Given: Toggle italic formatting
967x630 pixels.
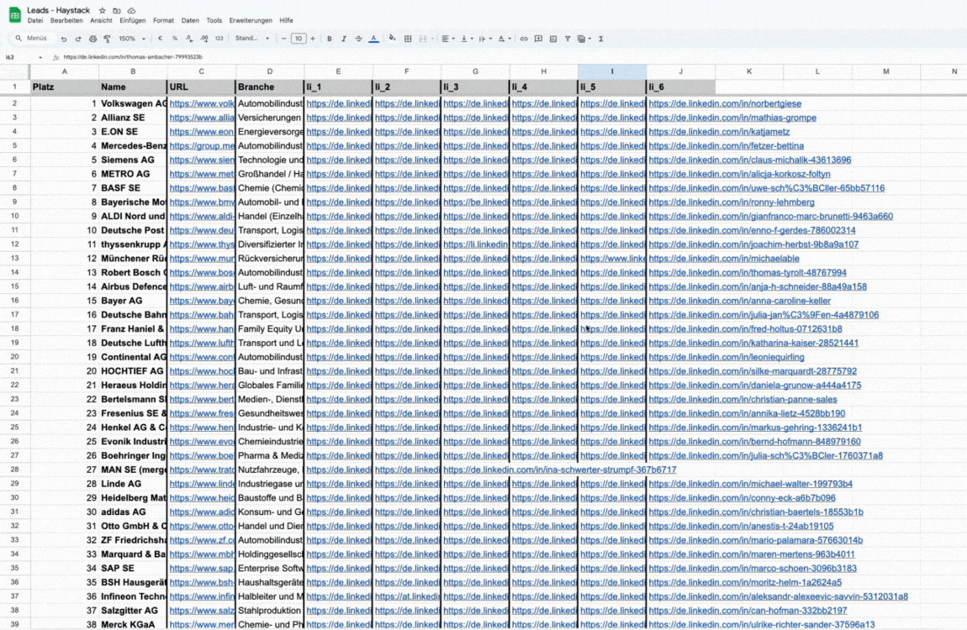Looking at the screenshot, I should point(343,39).
